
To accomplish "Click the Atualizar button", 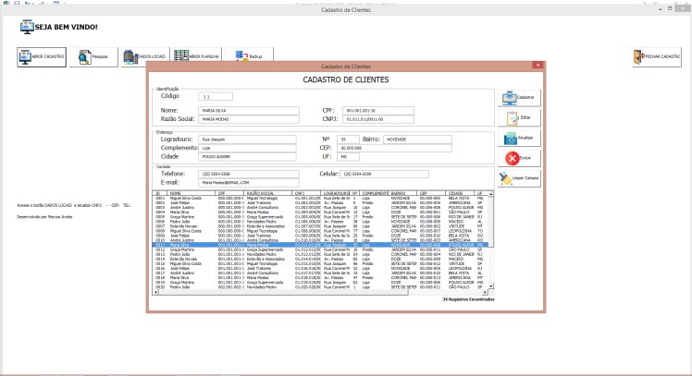I will click(x=519, y=138).
